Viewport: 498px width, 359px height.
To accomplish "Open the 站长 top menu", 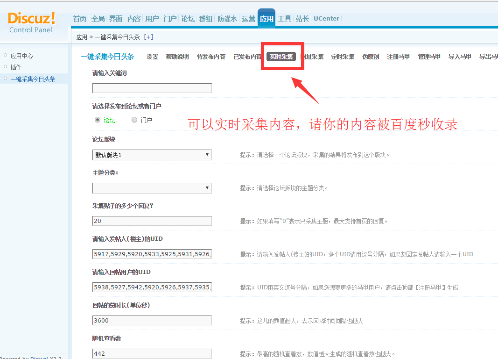I will (302, 19).
